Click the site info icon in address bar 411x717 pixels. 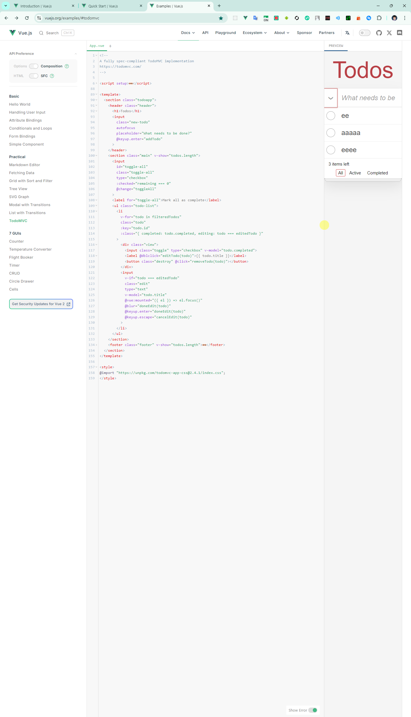tap(39, 18)
